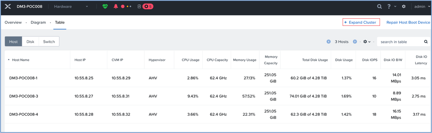The width and height of the screenshot is (432, 133).
Task: Select the Disk toggle button
Action: click(30, 42)
